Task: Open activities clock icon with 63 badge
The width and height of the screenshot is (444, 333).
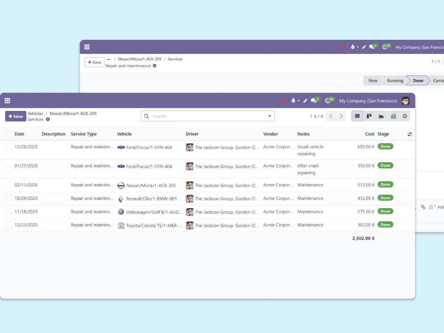Action: pyautogui.click(x=329, y=101)
